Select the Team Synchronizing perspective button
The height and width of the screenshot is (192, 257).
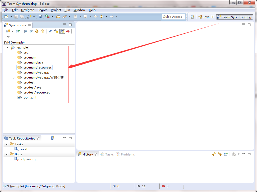click(x=234, y=17)
